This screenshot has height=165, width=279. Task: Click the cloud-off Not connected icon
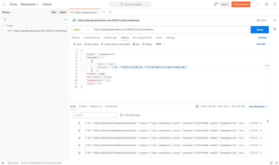click(x=22, y=163)
